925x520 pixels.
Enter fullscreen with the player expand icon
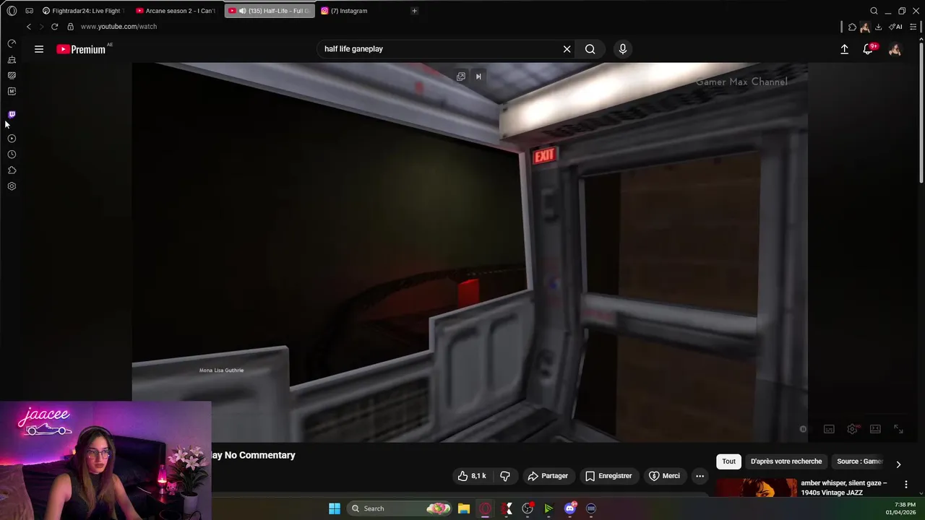coord(898,429)
